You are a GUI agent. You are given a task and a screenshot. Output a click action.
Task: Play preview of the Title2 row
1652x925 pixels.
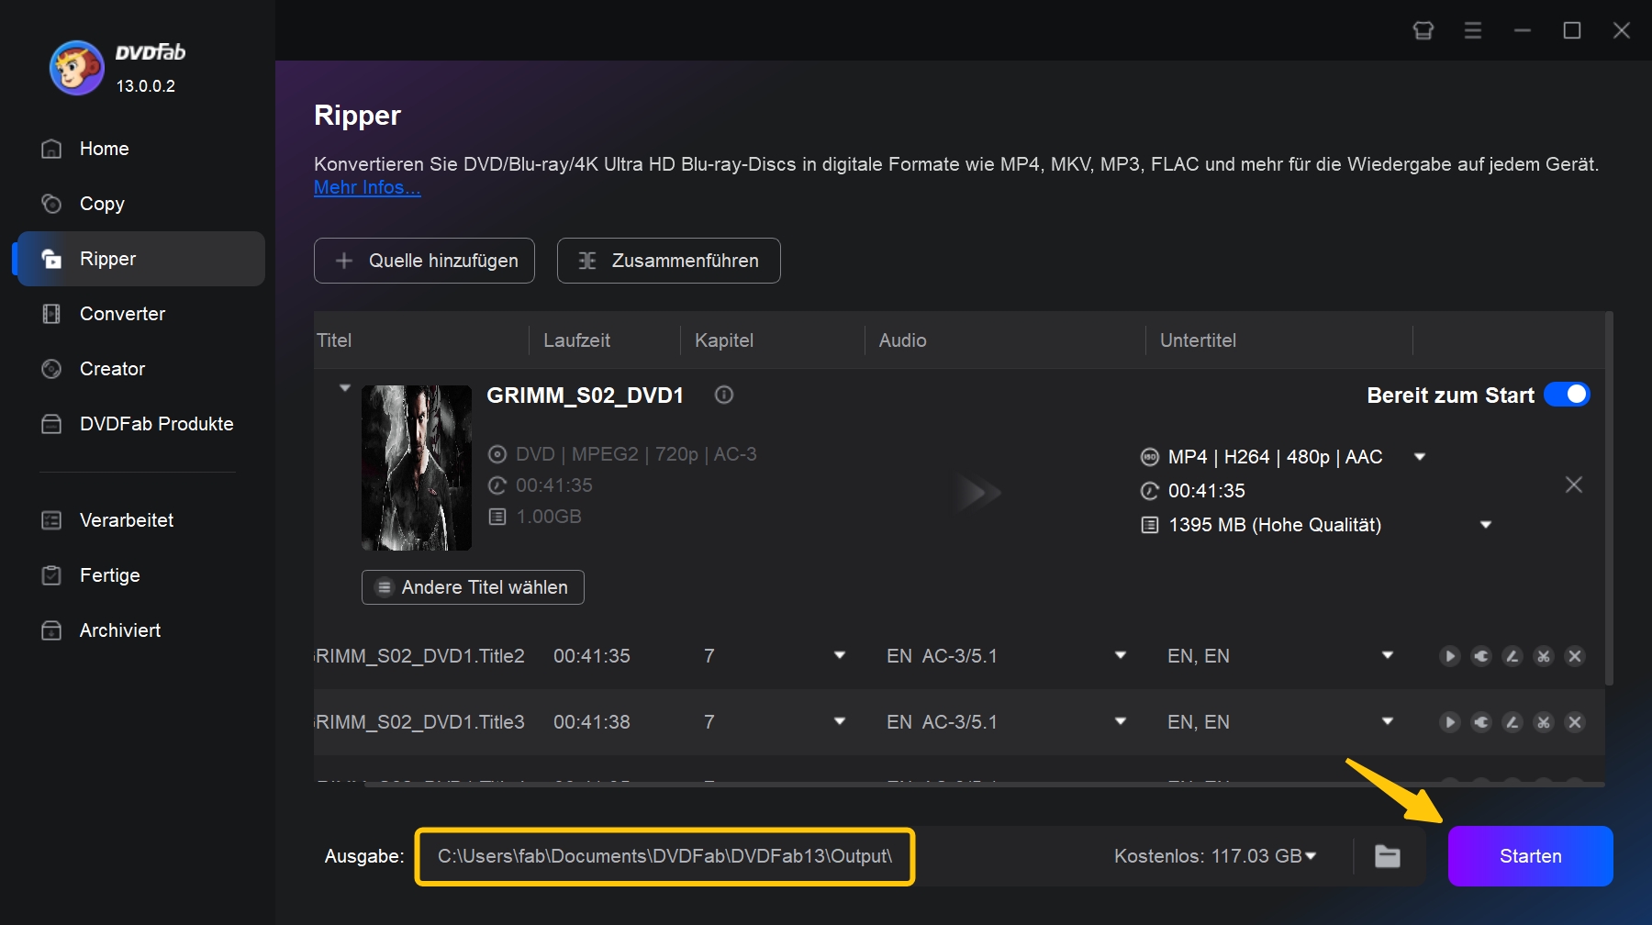(1450, 656)
